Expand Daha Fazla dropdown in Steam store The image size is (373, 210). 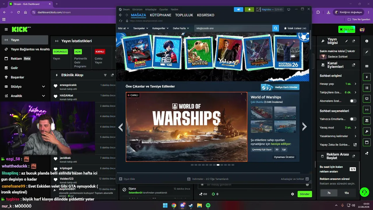coord(181,28)
